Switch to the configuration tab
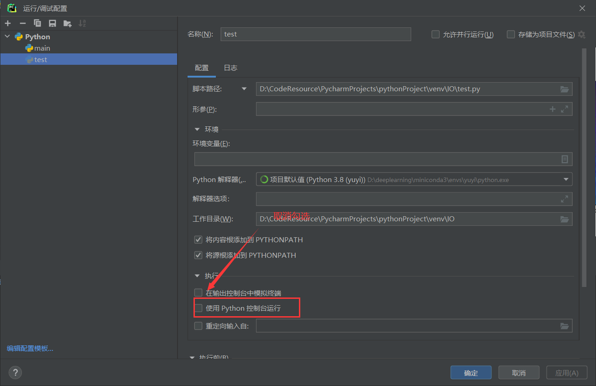The height and width of the screenshot is (386, 596). [202, 68]
